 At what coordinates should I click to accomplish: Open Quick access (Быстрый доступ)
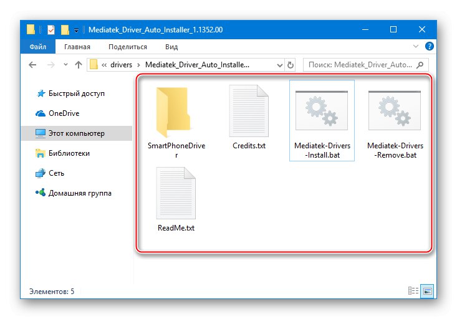point(70,93)
